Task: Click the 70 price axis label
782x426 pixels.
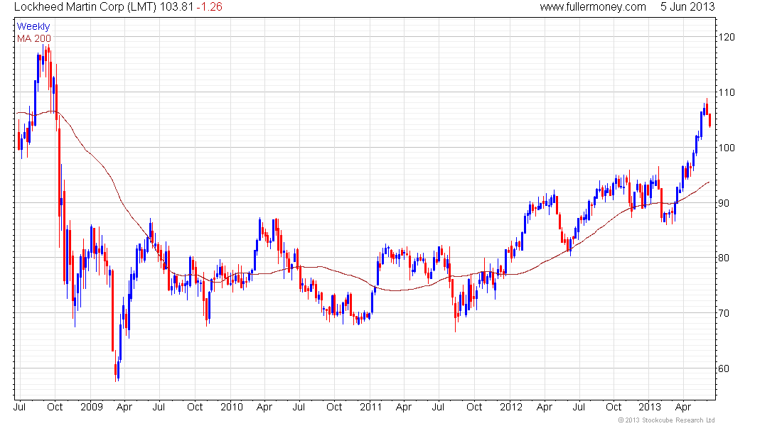Action: click(x=724, y=313)
